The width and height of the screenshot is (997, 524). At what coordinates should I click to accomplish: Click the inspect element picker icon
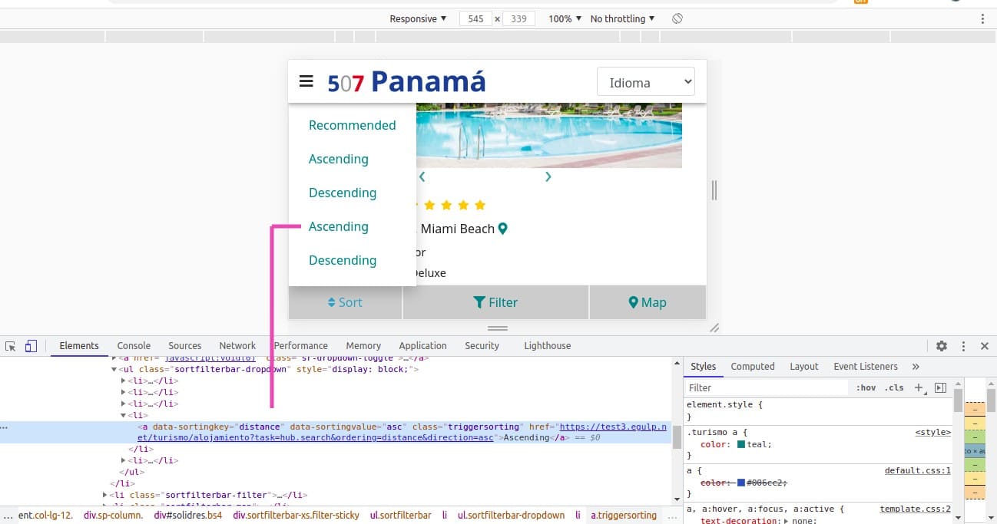(11, 346)
